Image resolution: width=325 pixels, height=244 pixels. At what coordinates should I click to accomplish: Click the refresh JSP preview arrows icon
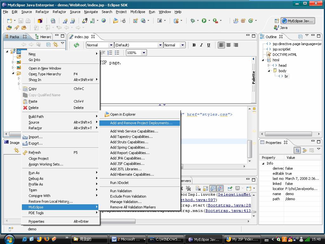coord(76,45)
